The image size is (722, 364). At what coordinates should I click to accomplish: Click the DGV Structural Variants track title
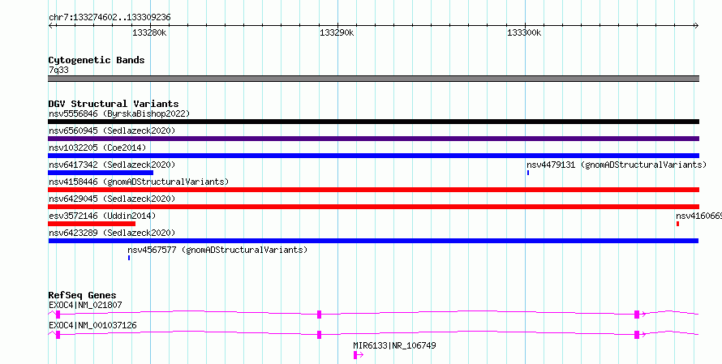[x=114, y=104]
